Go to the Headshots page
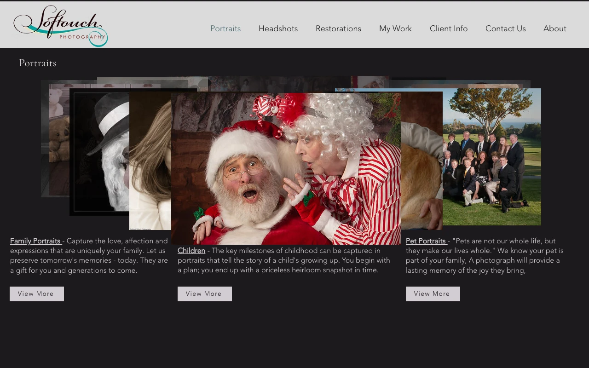 point(278,29)
